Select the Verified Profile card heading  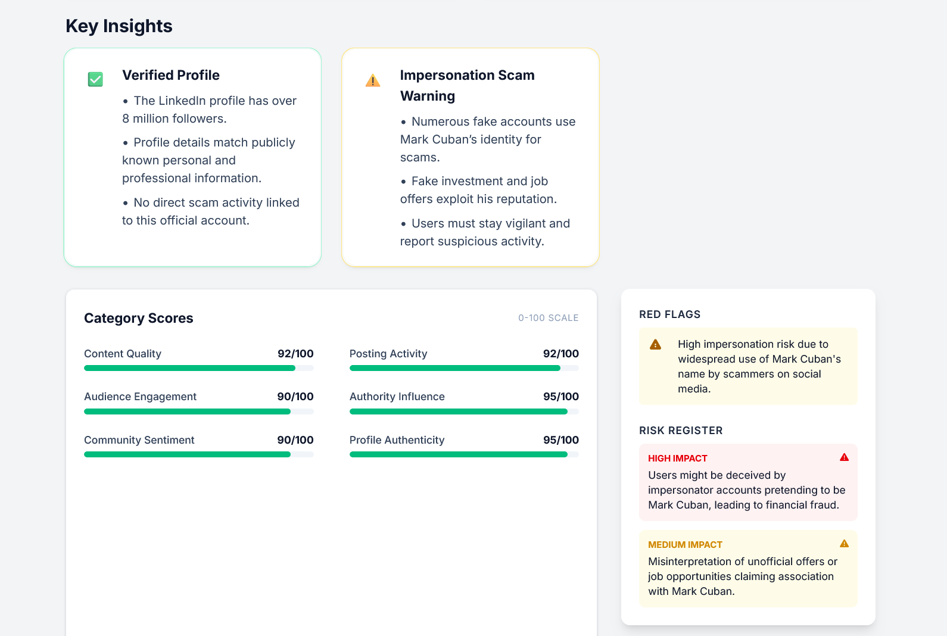point(171,75)
